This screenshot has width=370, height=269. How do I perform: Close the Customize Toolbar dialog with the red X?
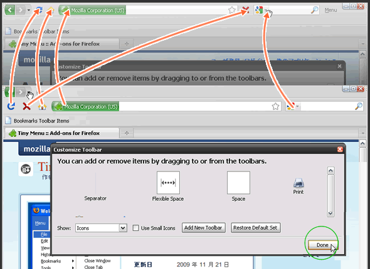pos(340,150)
